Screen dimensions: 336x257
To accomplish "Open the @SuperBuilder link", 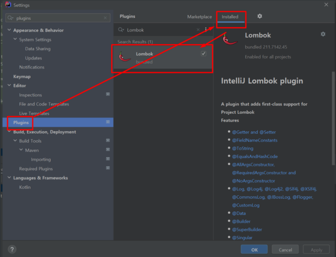I will coord(247,230).
